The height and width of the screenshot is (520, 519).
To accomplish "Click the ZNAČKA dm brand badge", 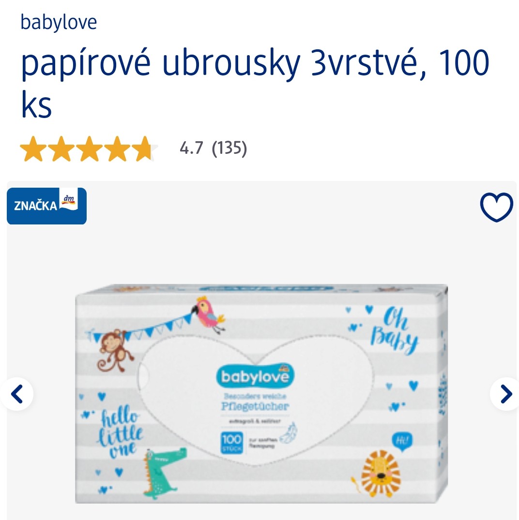I will [x=47, y=206].
